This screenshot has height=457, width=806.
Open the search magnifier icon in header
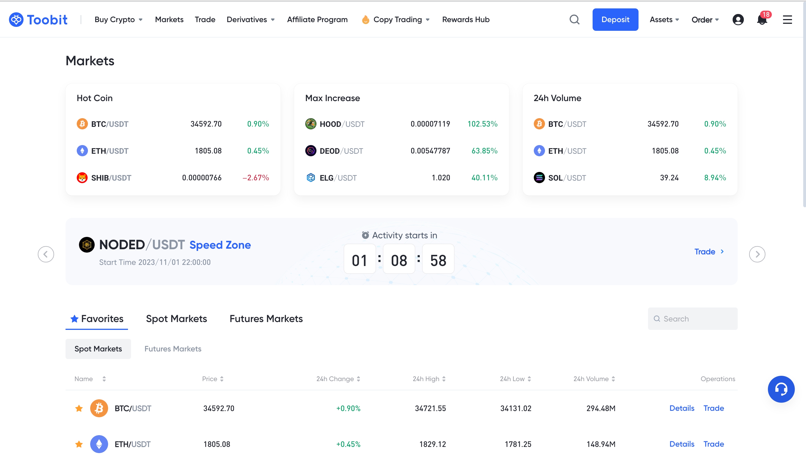(x=574, y=19)
